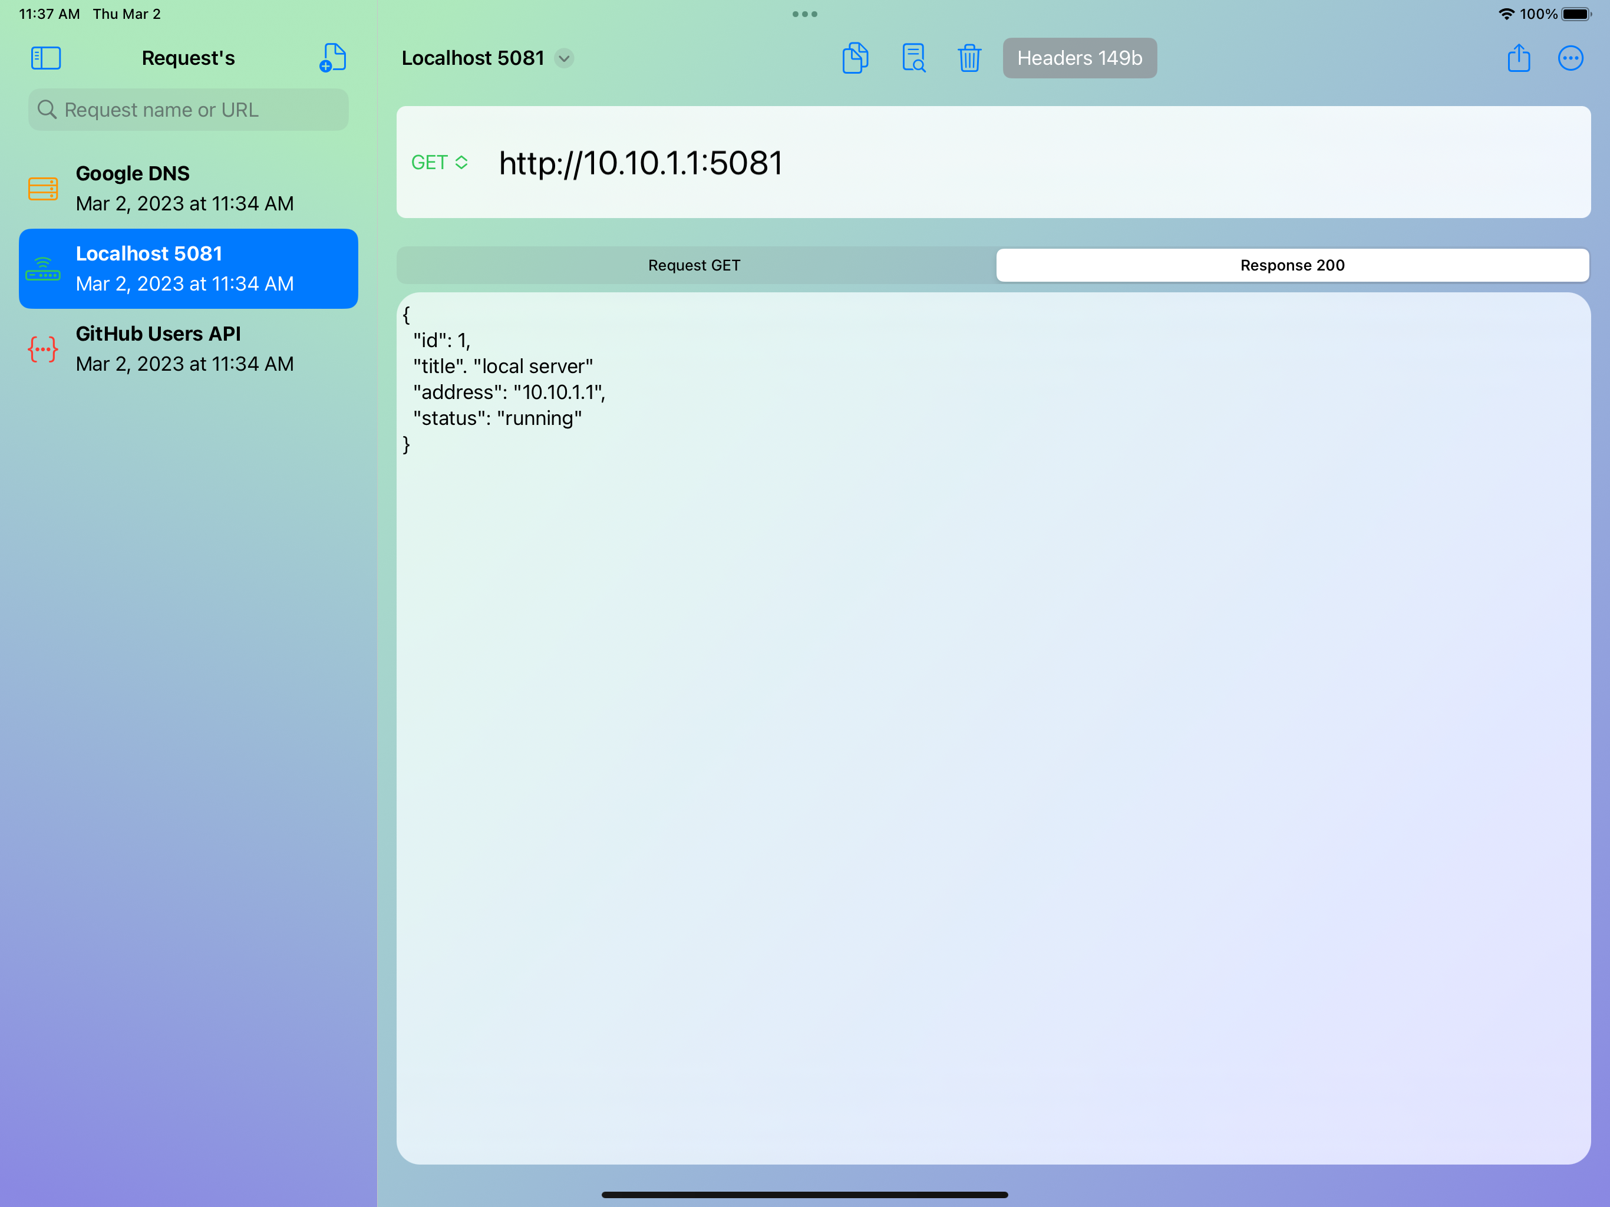Click the "title". "local server" response line
The height and width of the screenshot is (1207, 1610).
(x=503, y=366)
